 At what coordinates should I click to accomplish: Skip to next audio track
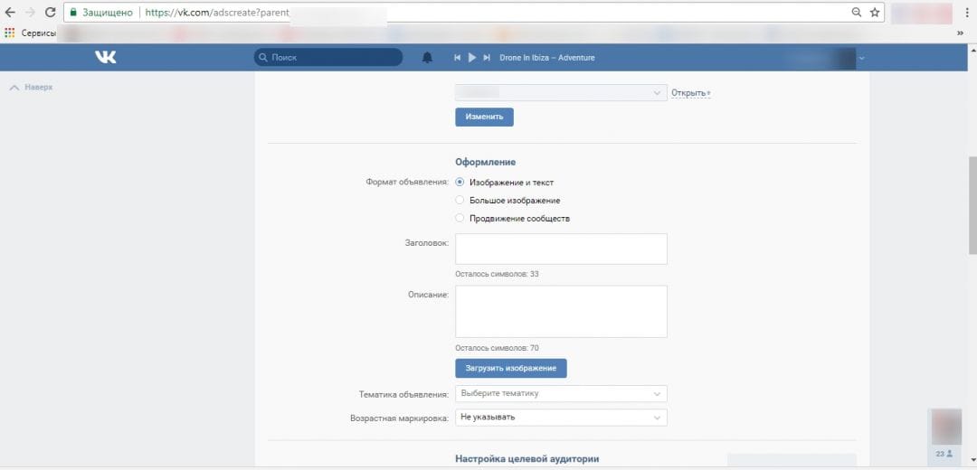[x=487, y=57]
